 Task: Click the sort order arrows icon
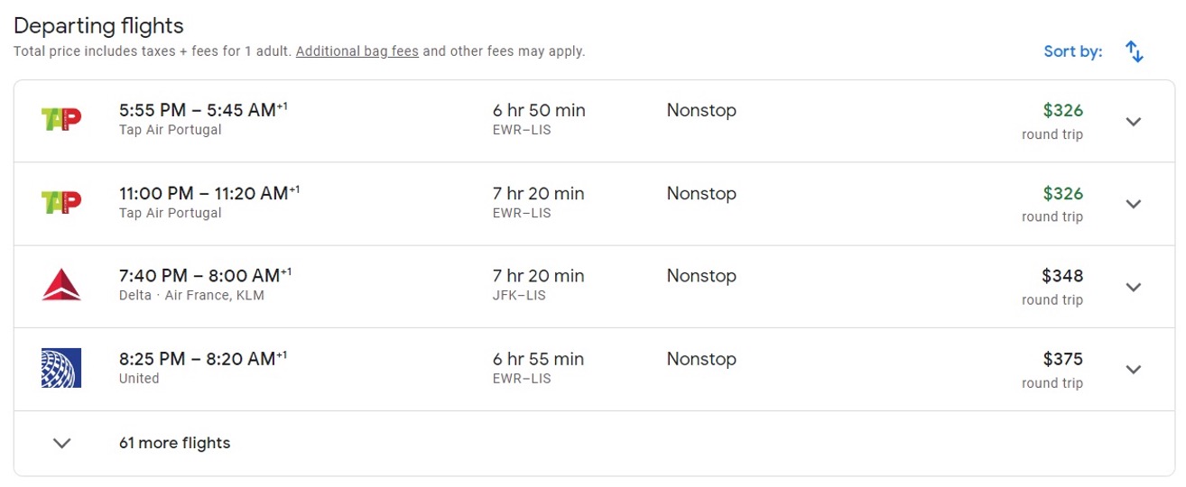click(x=1135, y=51)
